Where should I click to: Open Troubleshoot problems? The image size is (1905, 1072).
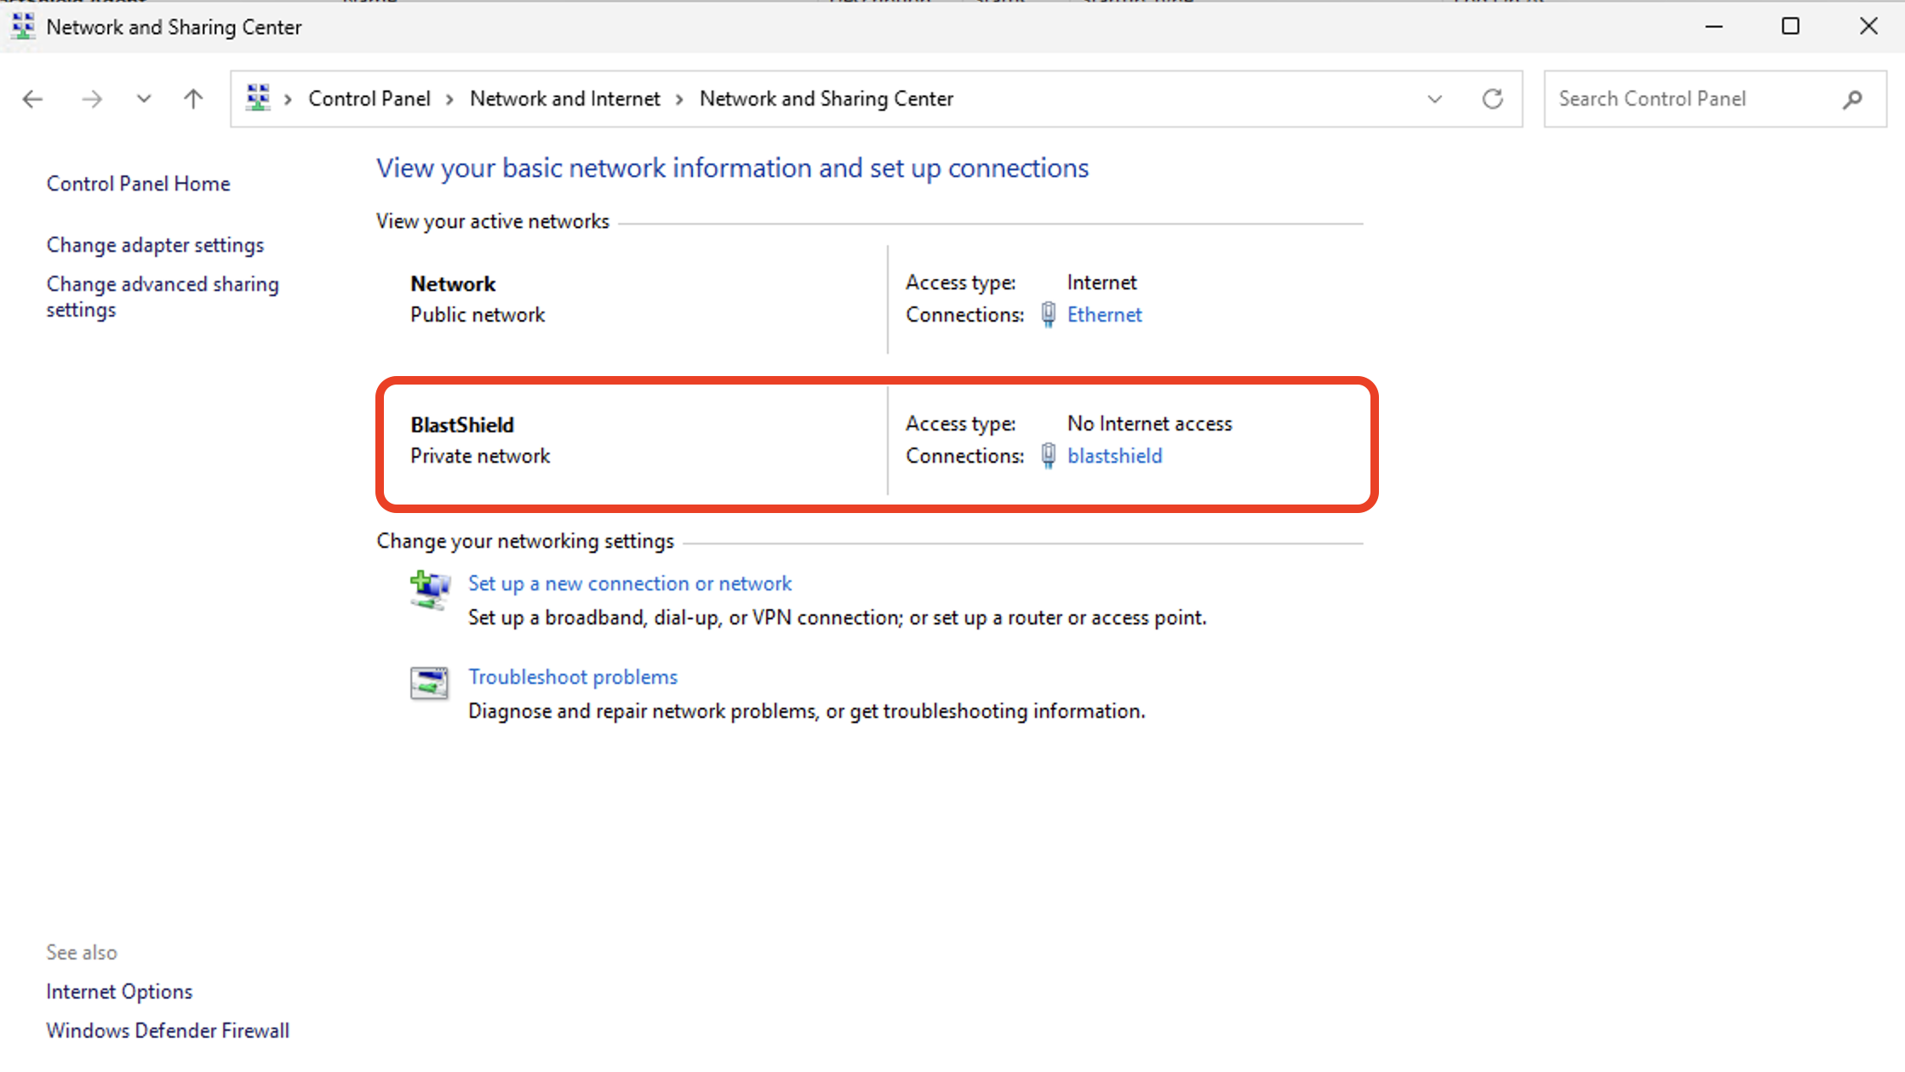click(x=573, y=677)
